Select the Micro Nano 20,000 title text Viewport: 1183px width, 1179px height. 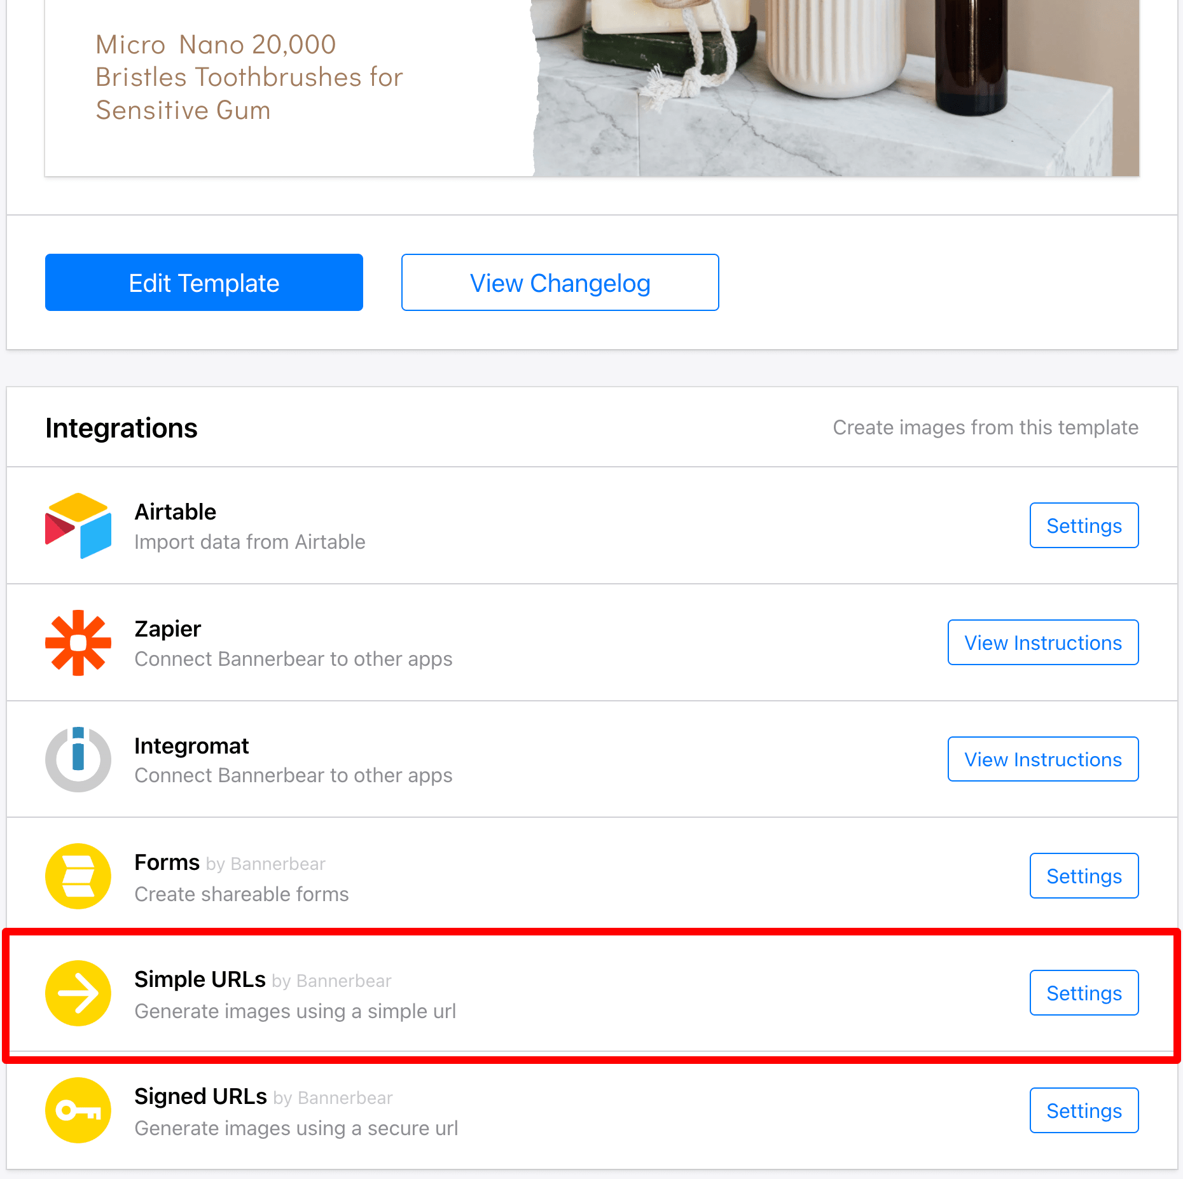(x=248, y=77)
